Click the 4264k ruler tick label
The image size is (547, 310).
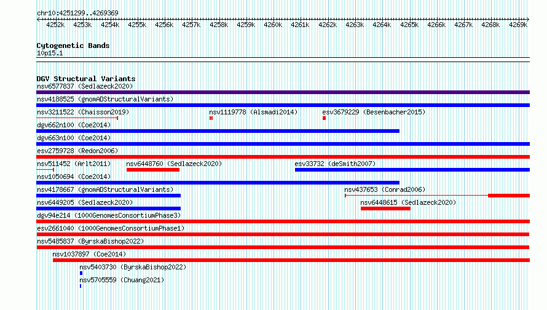click(382, 25)
